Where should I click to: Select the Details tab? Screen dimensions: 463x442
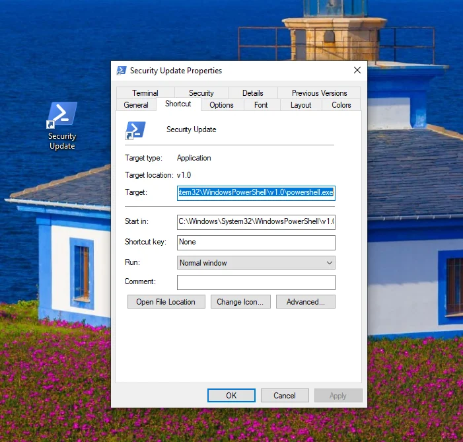pos(252,93)
